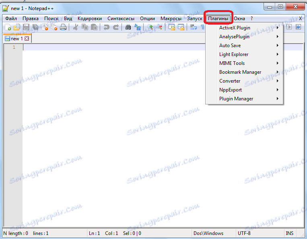Click the Close All documents icon
The image size is (307, 239).
pyautogui.click(x=54, y=27)
